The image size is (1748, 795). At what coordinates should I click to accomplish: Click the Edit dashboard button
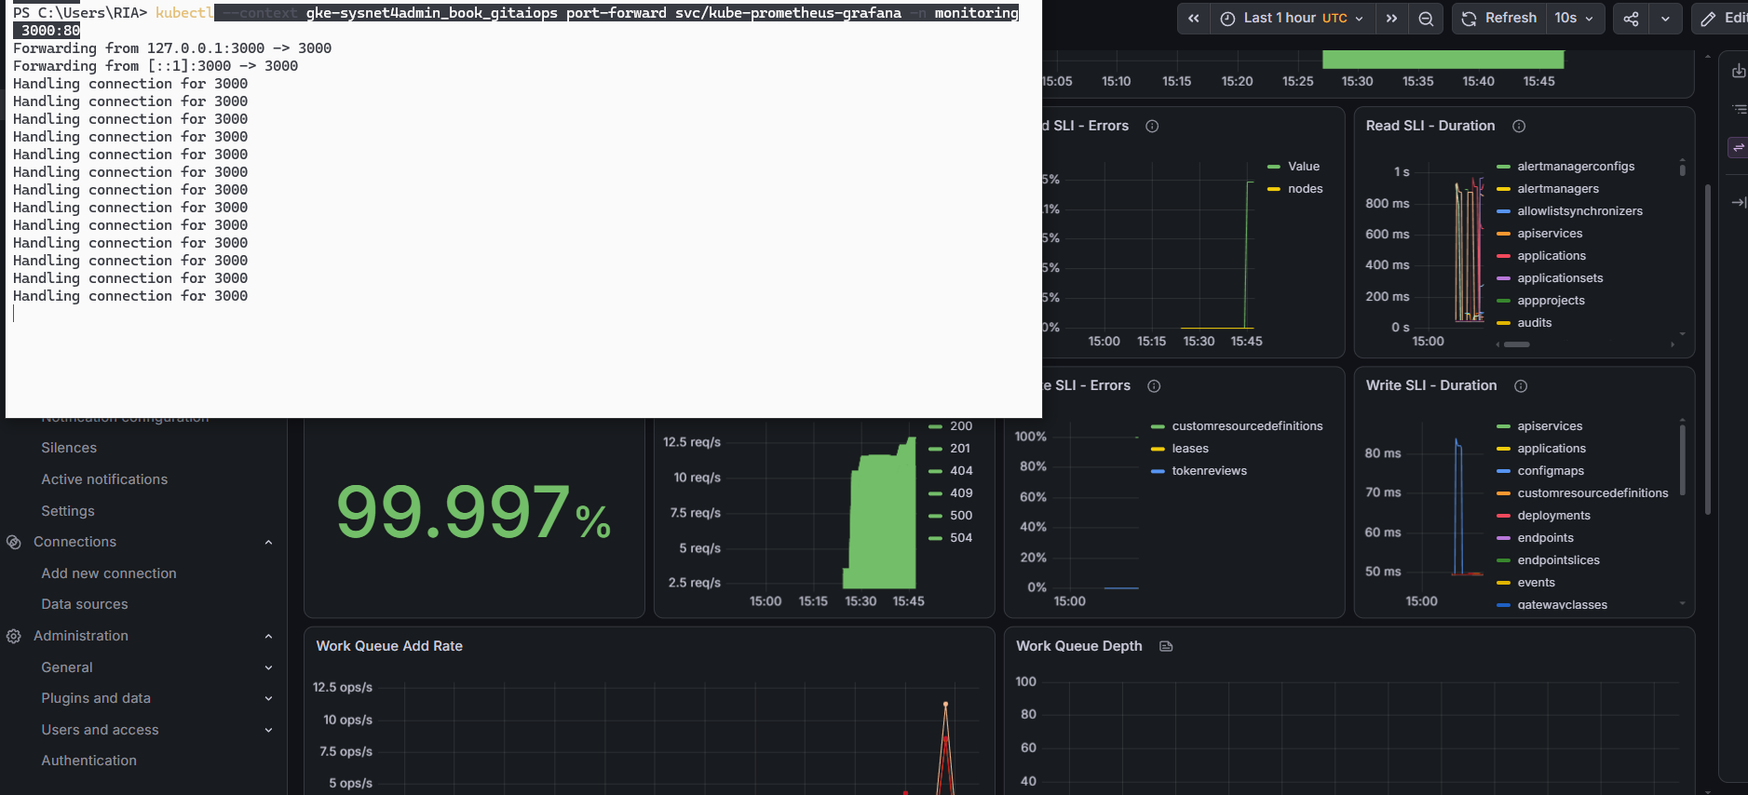coord(1721,19)
